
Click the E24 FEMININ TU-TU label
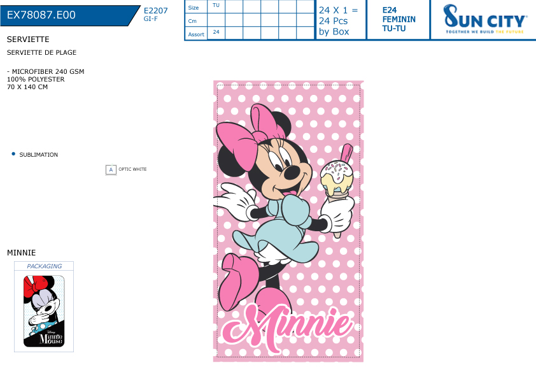(399, 20)
